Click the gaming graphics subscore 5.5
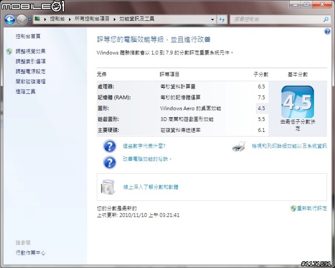 click(x=261, y=119)
